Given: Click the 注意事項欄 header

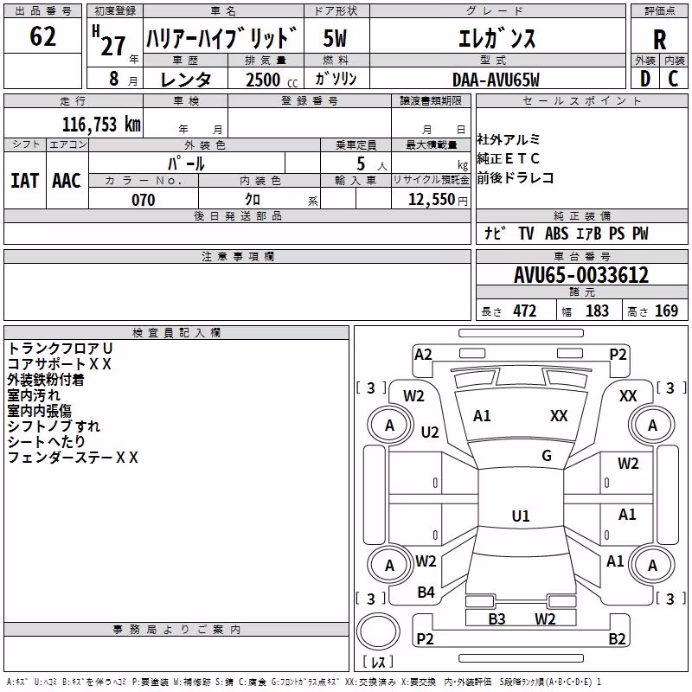Looking at the screenshot, I should 237,256.
